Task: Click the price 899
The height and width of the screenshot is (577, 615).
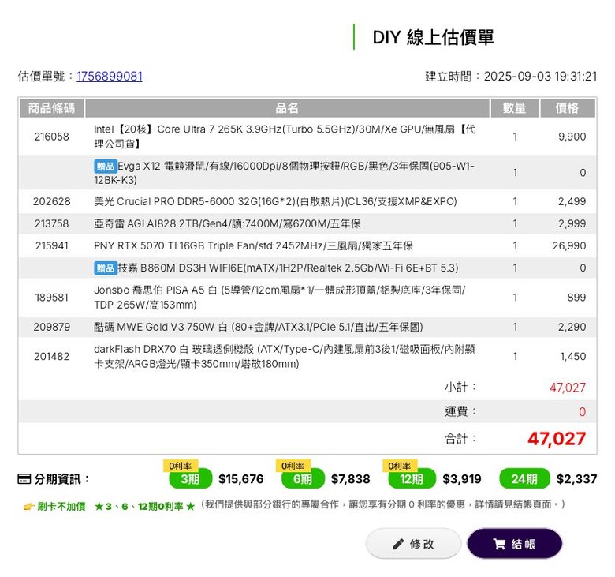Action: click(x=576, y=298)
